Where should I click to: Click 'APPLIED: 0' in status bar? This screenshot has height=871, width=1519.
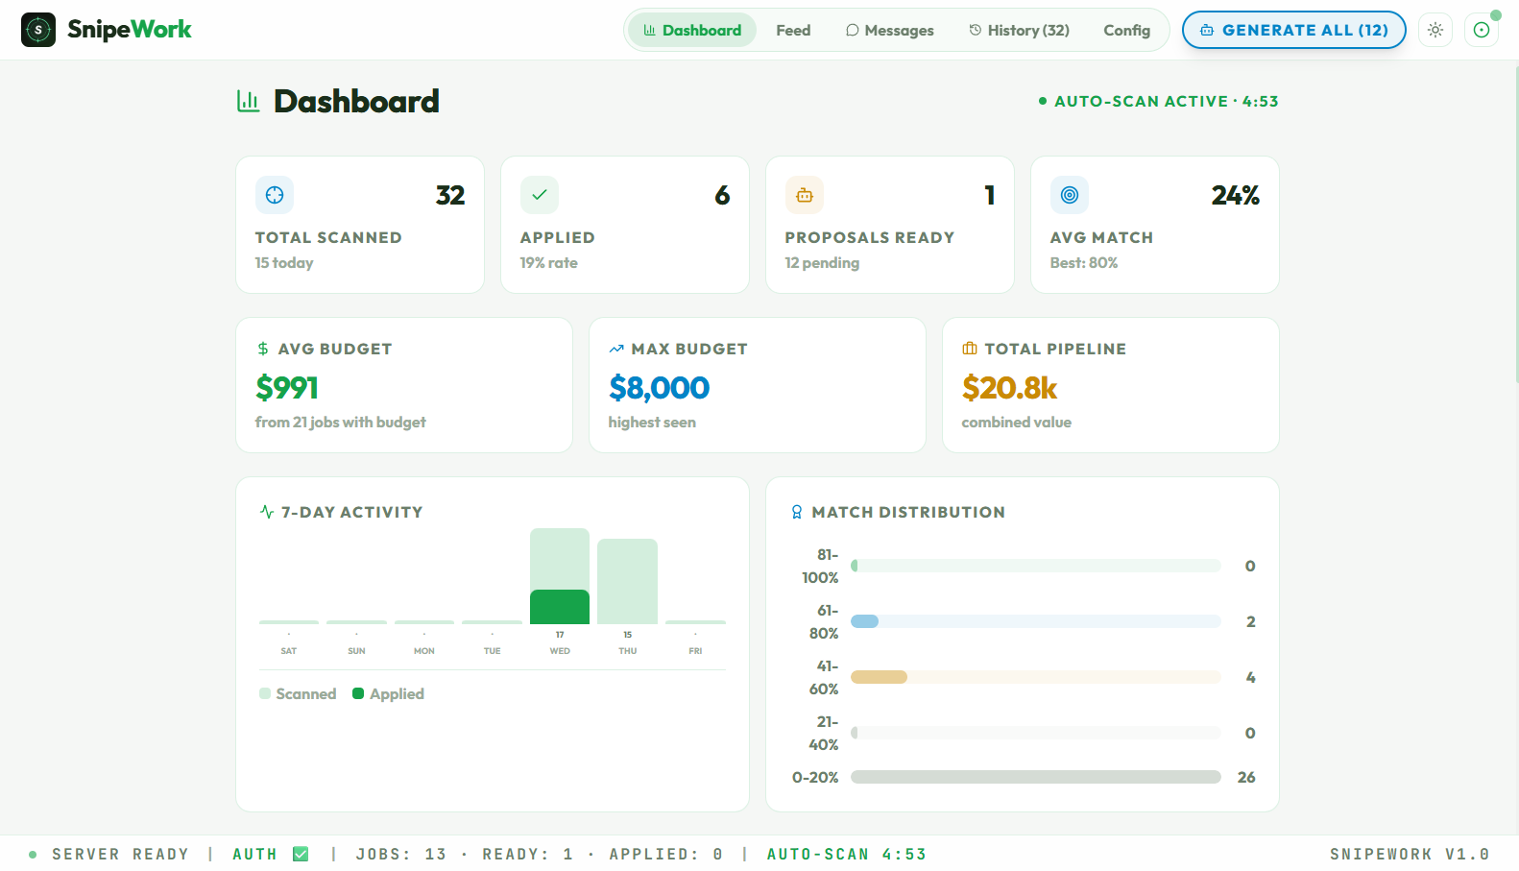point(666,854)
